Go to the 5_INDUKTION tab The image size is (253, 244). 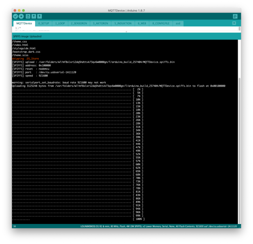[x=123, y=23]
